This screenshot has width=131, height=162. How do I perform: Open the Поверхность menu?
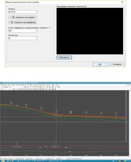tap(23, 85)
